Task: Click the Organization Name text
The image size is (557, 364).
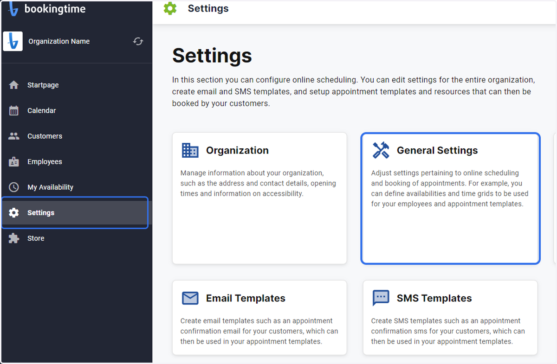Action: [59, 41]
